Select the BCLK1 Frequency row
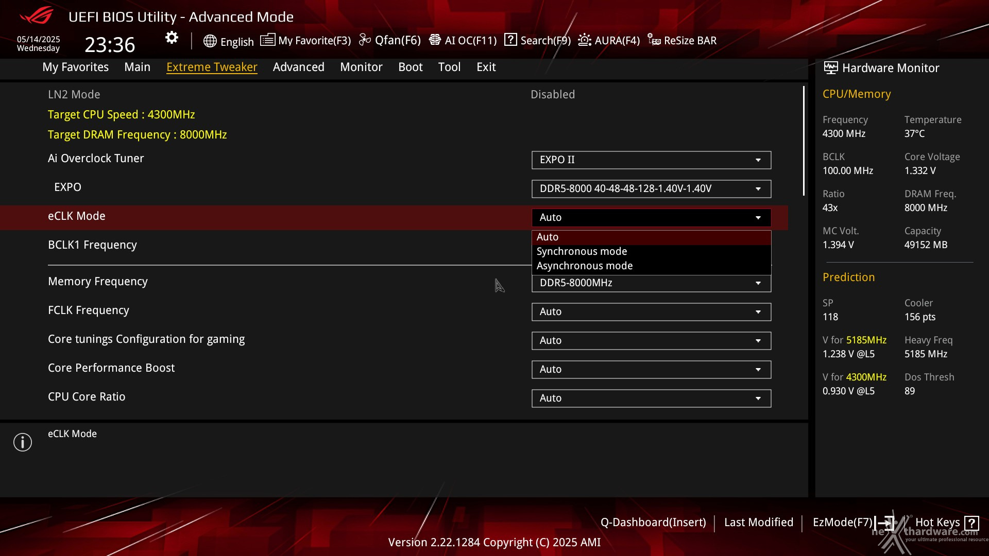The width and height of the screenshot is (989, 556). 394,245
